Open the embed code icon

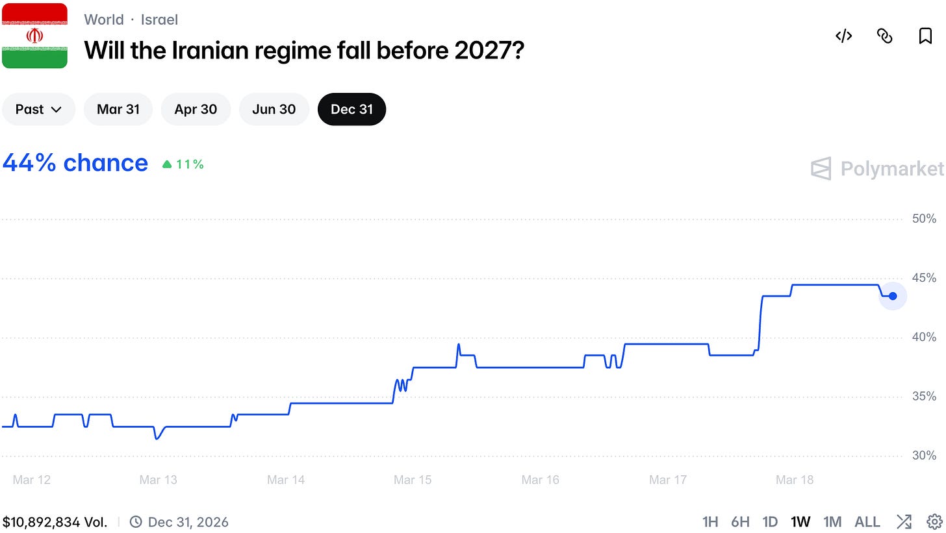[843, 36]
